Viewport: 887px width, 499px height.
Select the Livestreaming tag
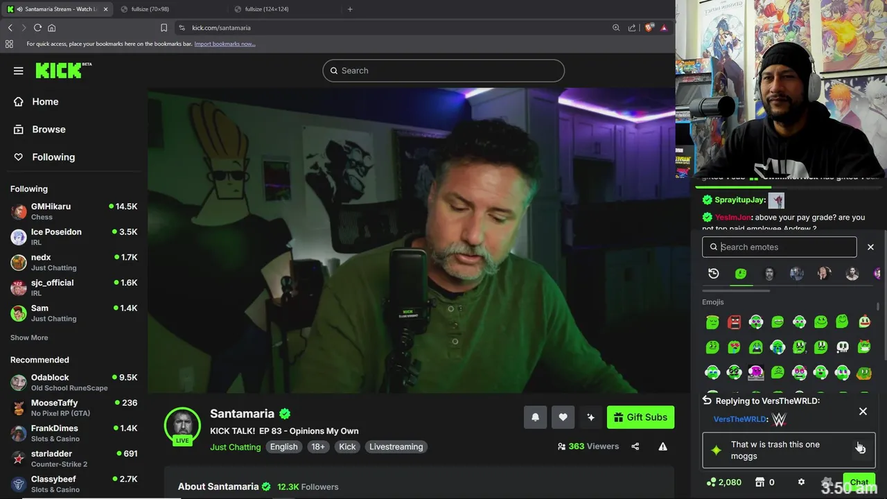coord(396,447)
